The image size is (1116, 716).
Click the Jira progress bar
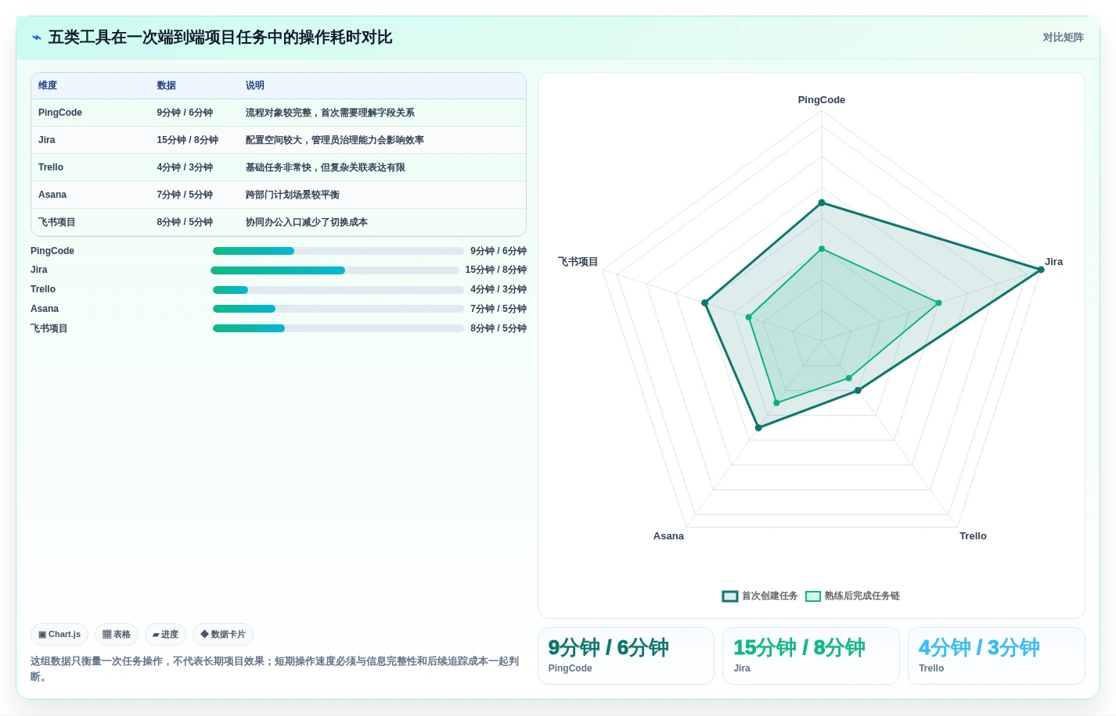pyautogui.click(x=335, y=270)
